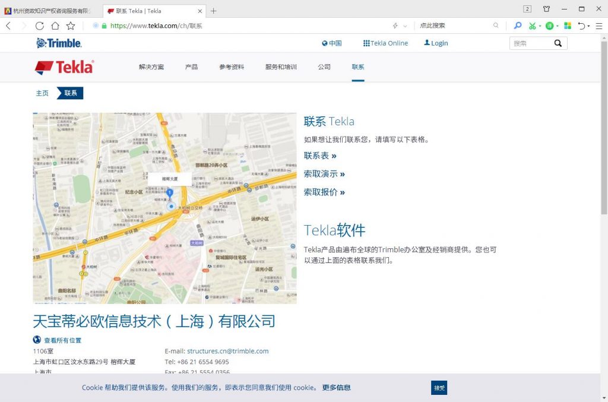Open the 中国 region selector
Screen dimensions: 608x402
click(x=332, y=43)
